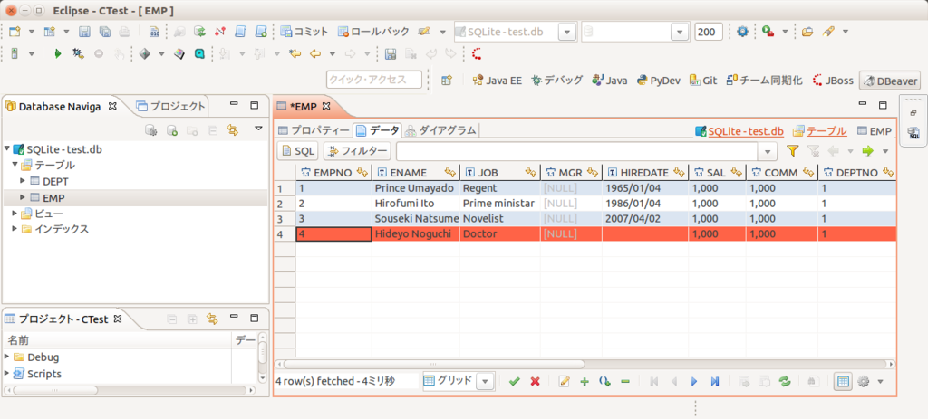Viewport: 928px width, 419px height.
Task: Click the Save floppy icon in top toolbar
Action: pos(85,32)
